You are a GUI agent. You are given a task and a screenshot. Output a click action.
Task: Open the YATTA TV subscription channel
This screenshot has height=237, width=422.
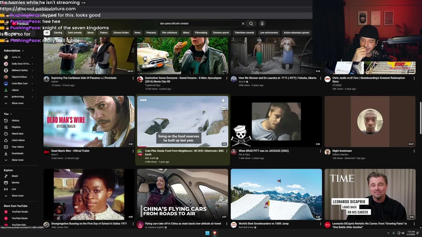20,57
